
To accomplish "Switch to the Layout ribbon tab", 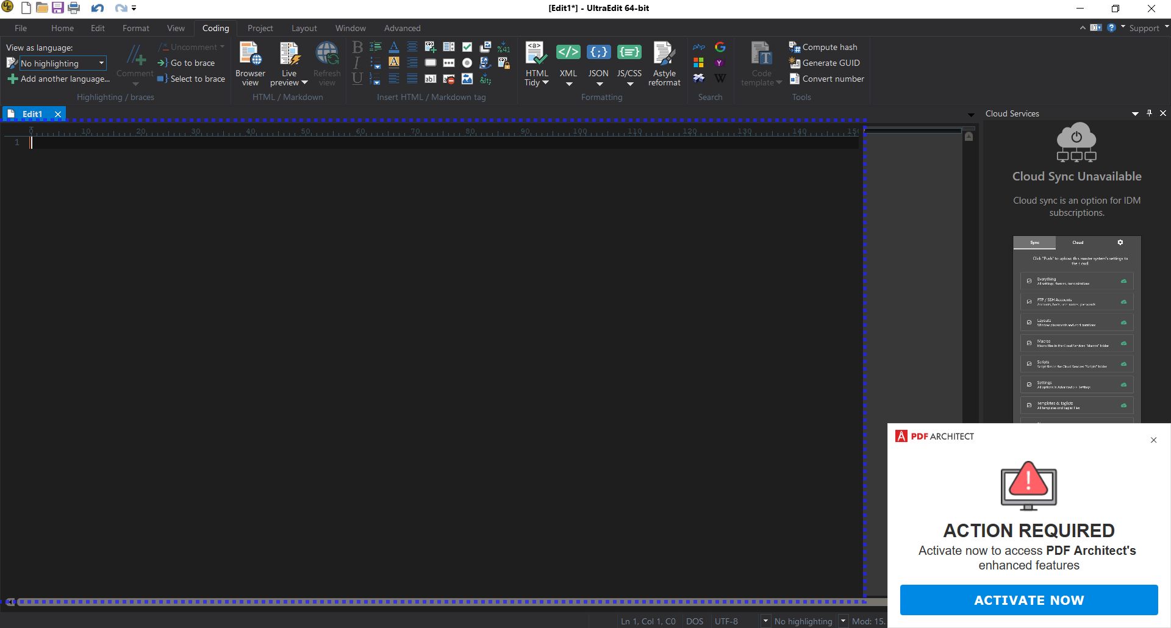I will (304, 28).
